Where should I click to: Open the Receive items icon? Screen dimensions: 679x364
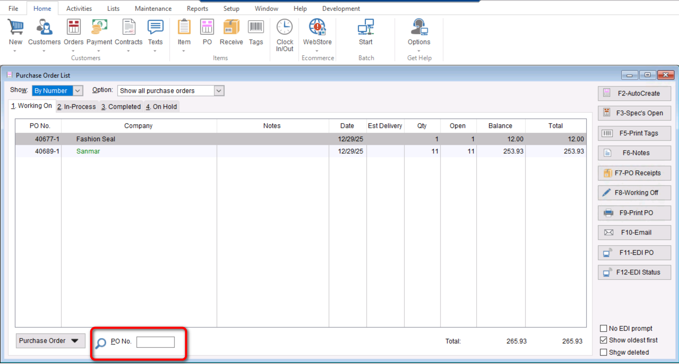coord(231,28)
